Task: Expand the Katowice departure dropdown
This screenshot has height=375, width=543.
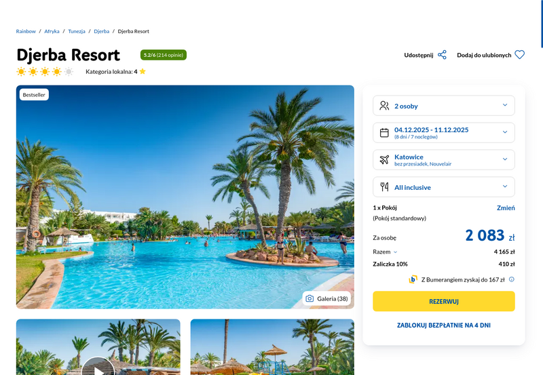Action: coord(444,160)
